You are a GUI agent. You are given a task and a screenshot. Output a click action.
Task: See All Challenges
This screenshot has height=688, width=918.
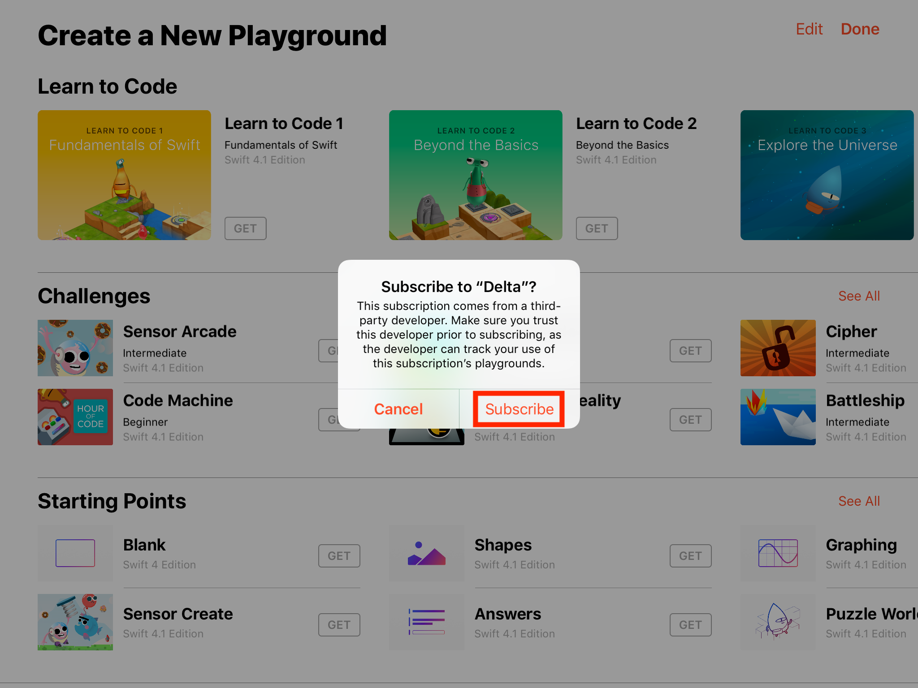pos(859,296)
